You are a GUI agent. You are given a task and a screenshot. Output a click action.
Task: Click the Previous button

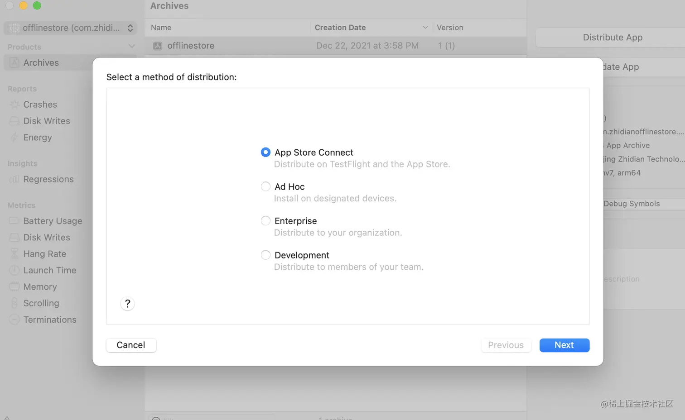point(506,345)
